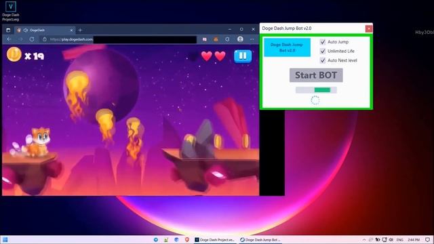Click the red extension icon beside address bar
The width and height of the screenshot is (434, 244).
pos(205,39)
